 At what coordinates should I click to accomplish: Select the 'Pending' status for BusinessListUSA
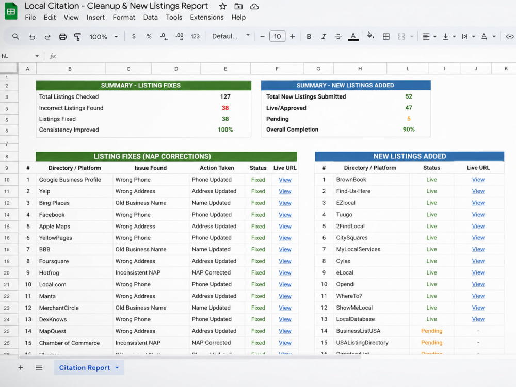click(431, 331)
